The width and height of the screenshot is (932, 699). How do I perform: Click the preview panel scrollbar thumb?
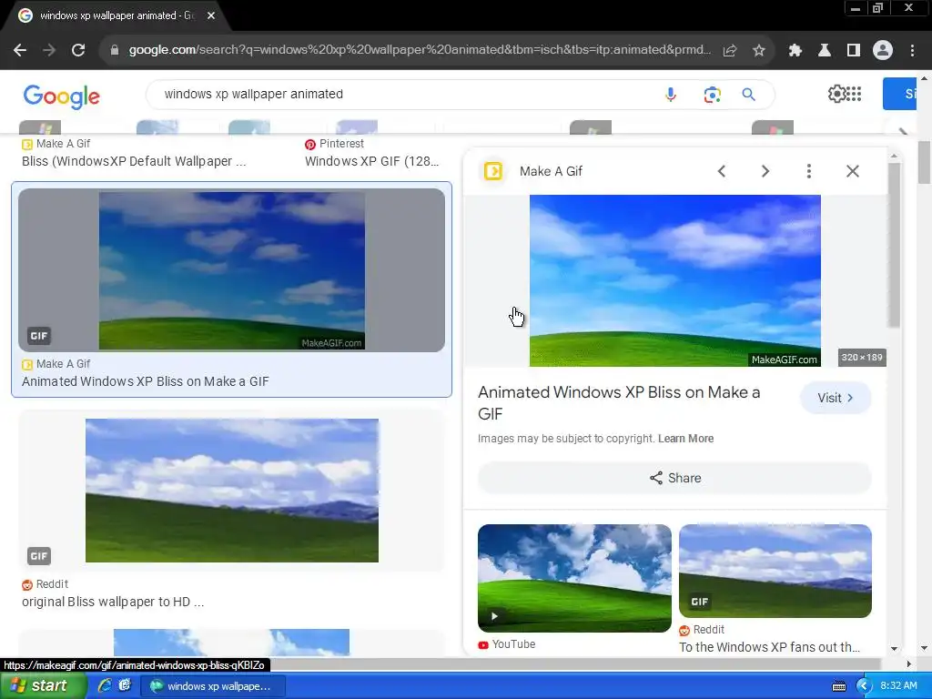[894, 244]
